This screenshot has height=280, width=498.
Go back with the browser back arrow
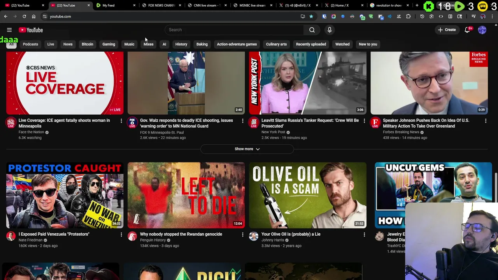[x=6, y=16]
